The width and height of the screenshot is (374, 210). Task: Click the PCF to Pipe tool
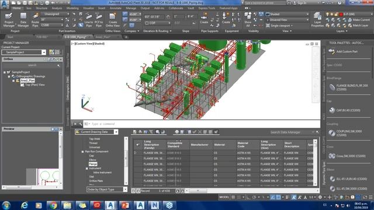coord(99,20)
